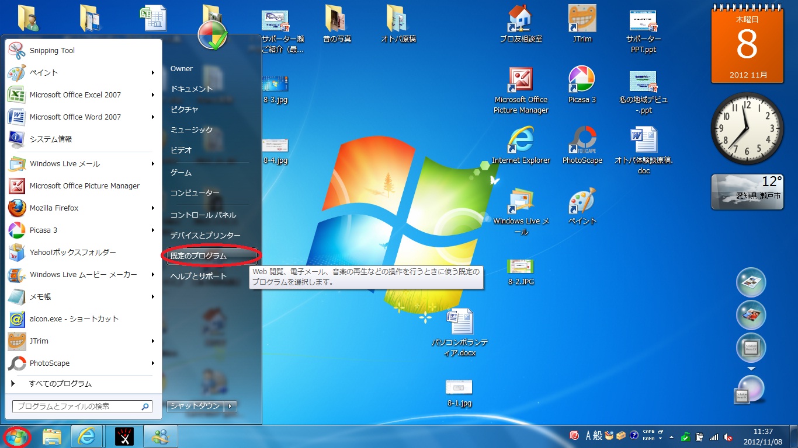
Task: Toggle the CAPS indicator in language bar
Action: [x=649, y=432]
